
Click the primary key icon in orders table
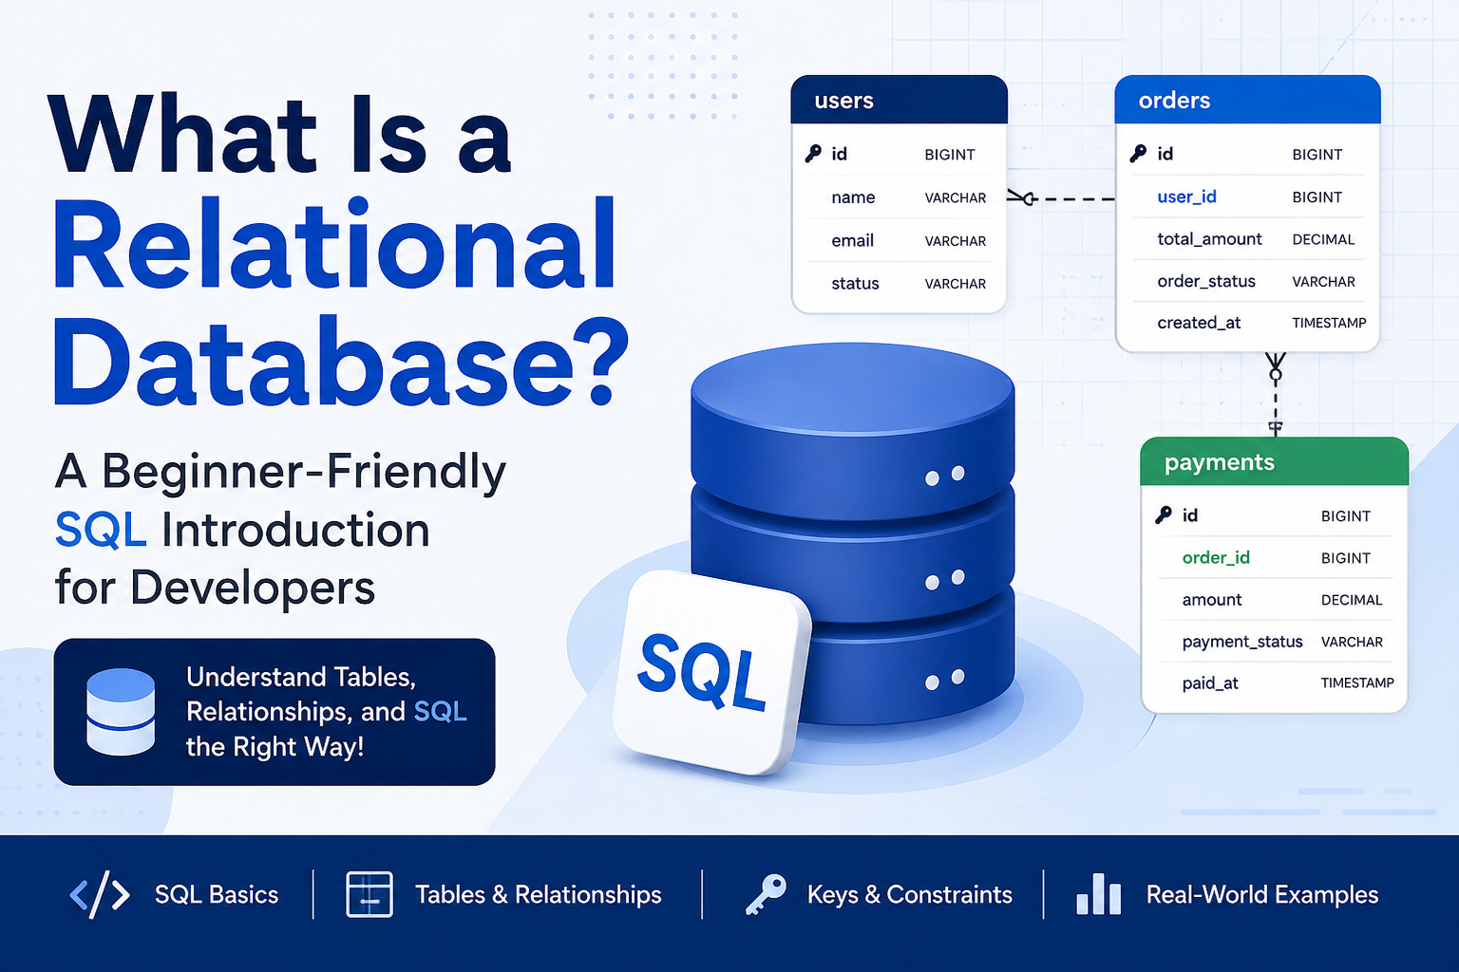coord(1138,154)
